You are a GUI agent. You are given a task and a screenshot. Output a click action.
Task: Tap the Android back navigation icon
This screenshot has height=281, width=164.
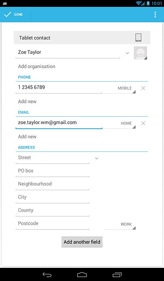[47, 274]
